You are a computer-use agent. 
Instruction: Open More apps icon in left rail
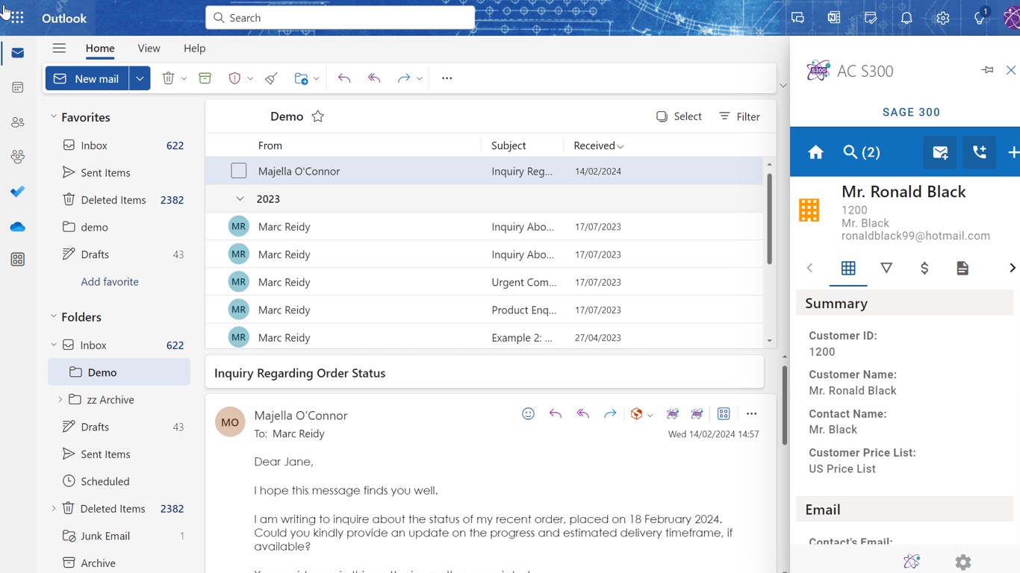coord(18,260)
